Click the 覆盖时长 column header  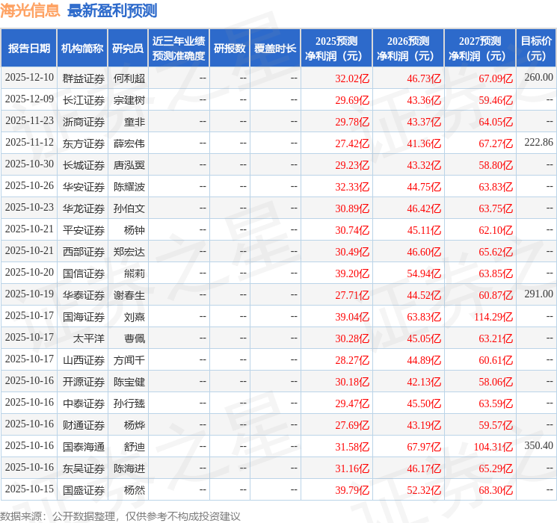coord(274,48)
